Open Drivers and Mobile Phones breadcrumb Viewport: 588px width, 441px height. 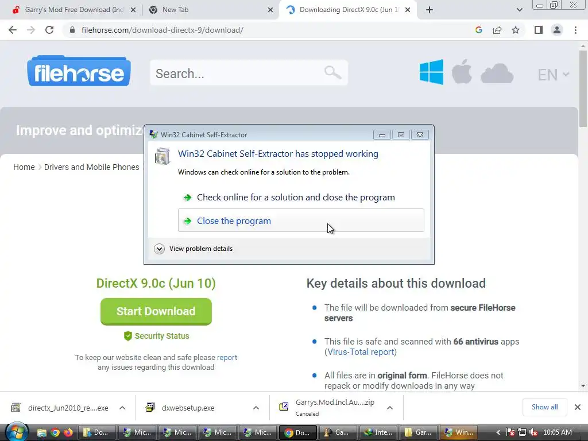[91, 167]
